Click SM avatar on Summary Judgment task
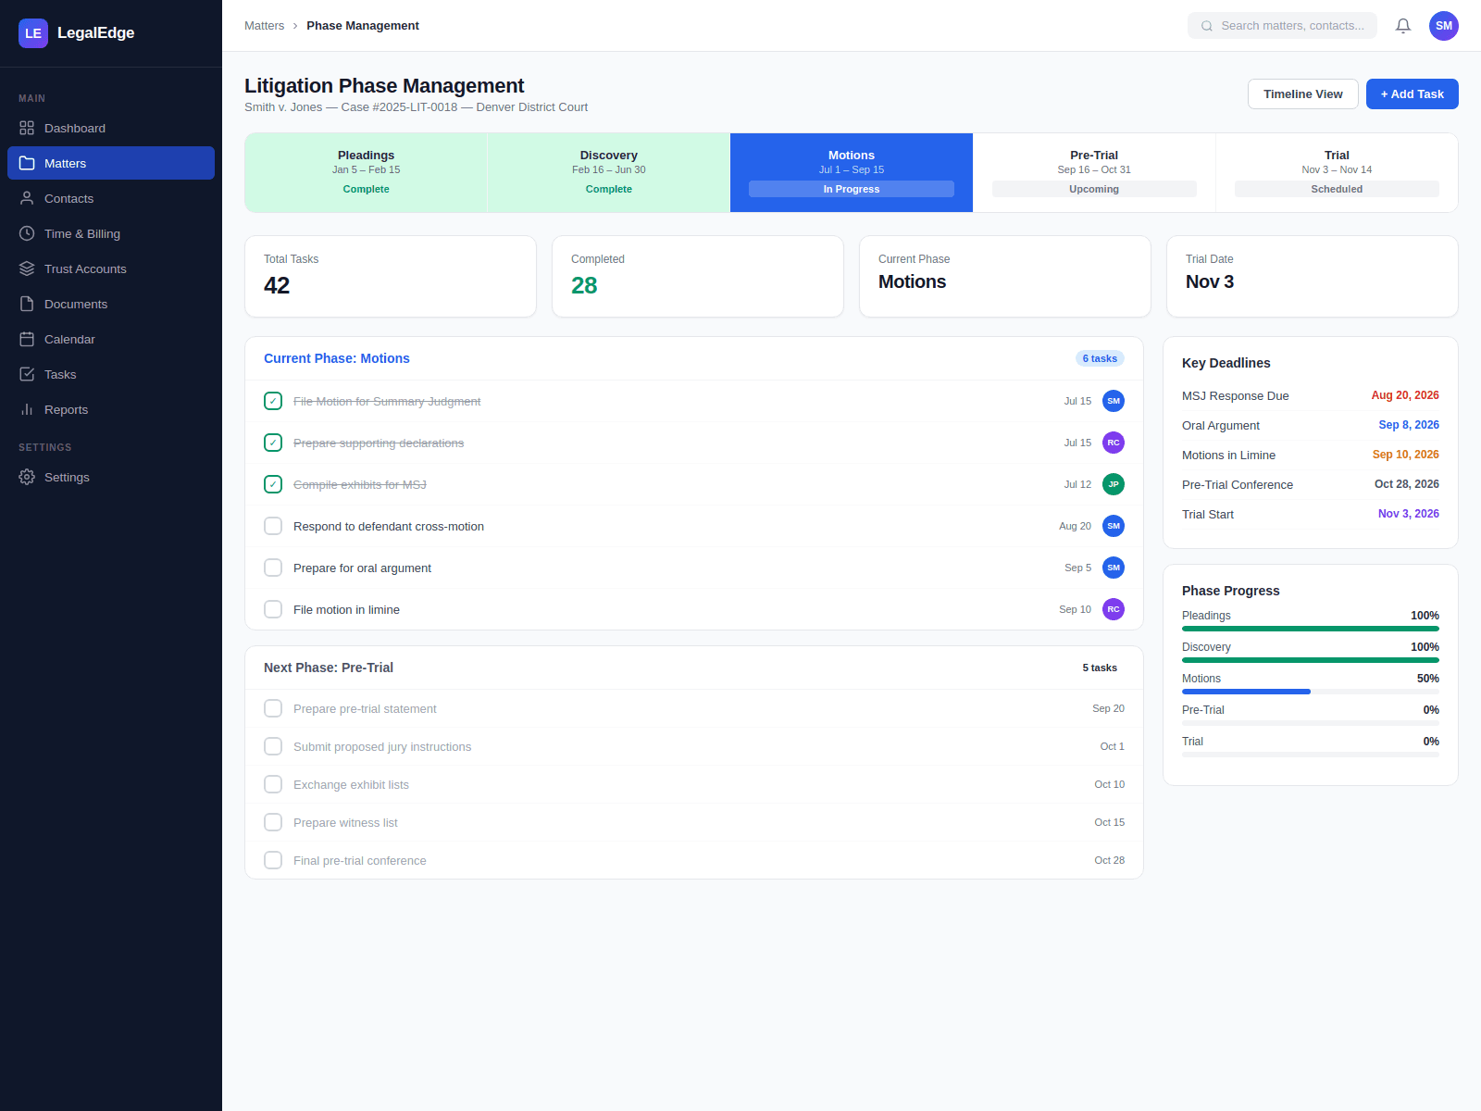 pos(1114,401)
